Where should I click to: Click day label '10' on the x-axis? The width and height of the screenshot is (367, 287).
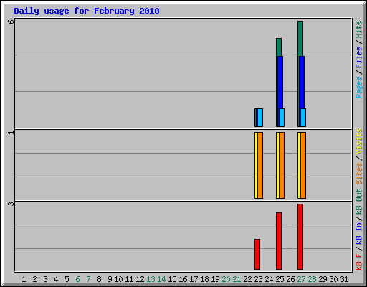tap(118, 279)
